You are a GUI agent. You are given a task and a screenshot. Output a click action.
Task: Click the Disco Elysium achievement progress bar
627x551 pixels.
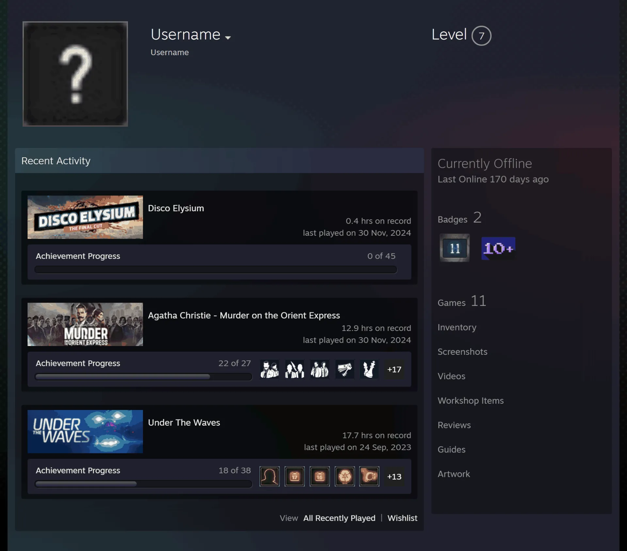[216, 270]
